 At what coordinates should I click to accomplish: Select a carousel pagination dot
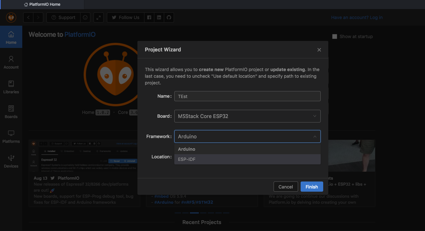coord(194,213)
